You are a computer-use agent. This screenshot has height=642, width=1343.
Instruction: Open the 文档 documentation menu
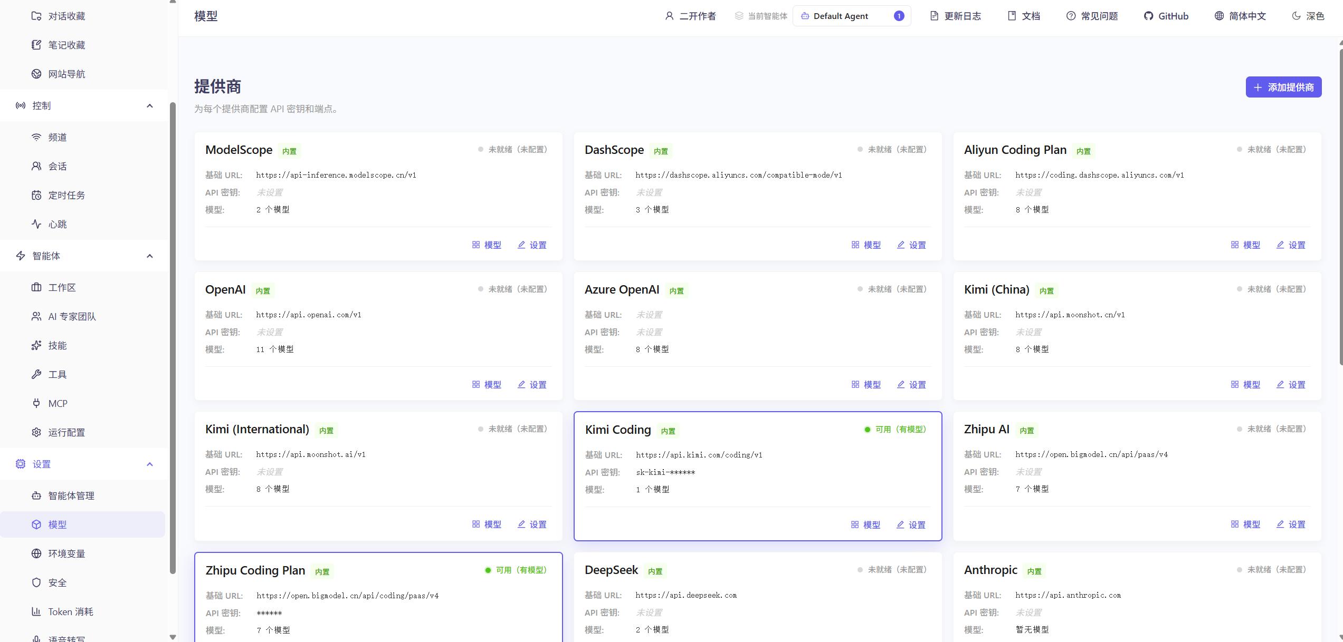(x=1023, y=16)
